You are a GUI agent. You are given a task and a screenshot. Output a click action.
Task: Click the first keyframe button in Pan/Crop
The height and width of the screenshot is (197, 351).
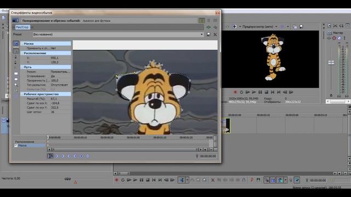56,156
